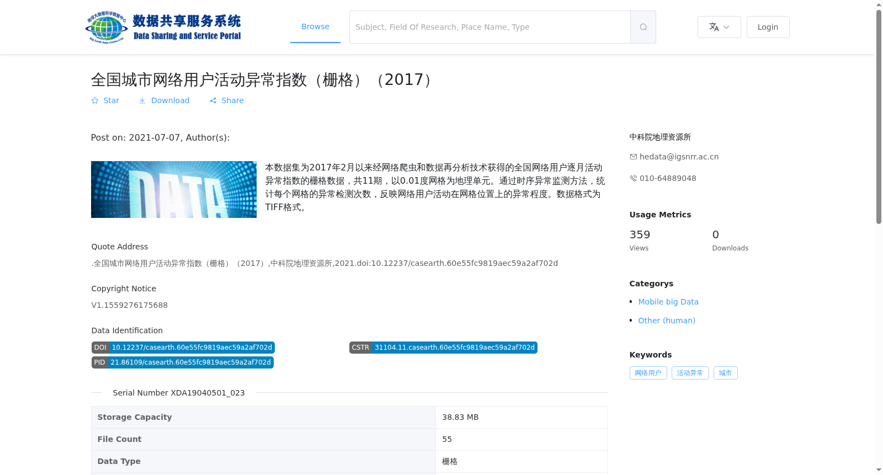Image resolution: width=883 pixels, height=475 pixels.
Task: Click the CSTR identifier badge
Action: pyautogui.click(x=443, y=348)
